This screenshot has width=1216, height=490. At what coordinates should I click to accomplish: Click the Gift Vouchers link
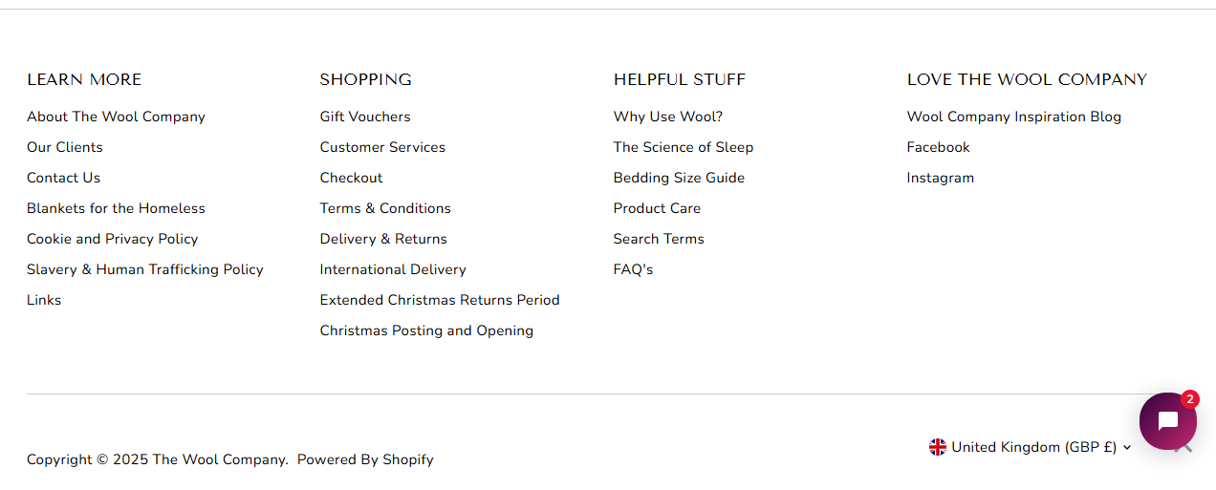tap(365, 117)
